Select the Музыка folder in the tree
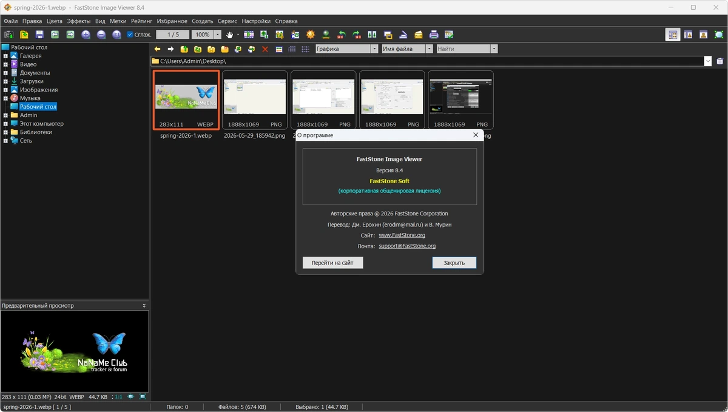This screenshot has height=412, width=728. tap(30, 98)
